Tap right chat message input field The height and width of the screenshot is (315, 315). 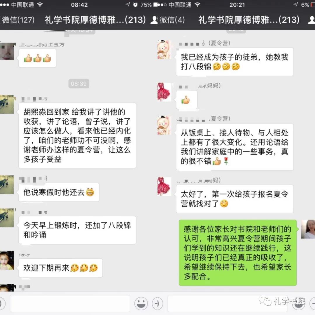pos(229,303)
